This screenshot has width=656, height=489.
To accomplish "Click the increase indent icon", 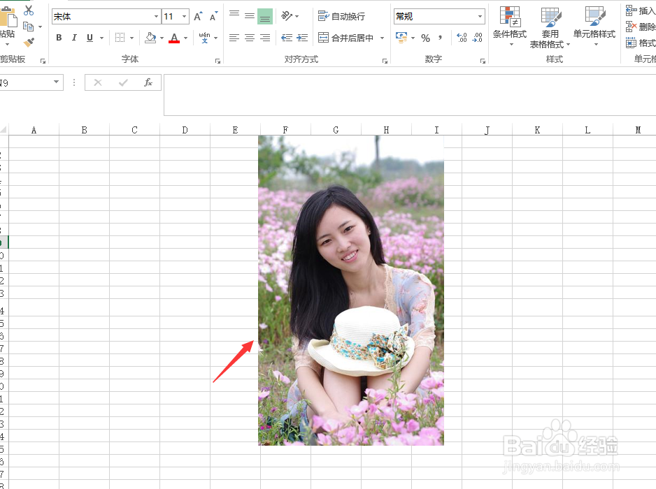I will pyautogui.click(x=302, y=38).
